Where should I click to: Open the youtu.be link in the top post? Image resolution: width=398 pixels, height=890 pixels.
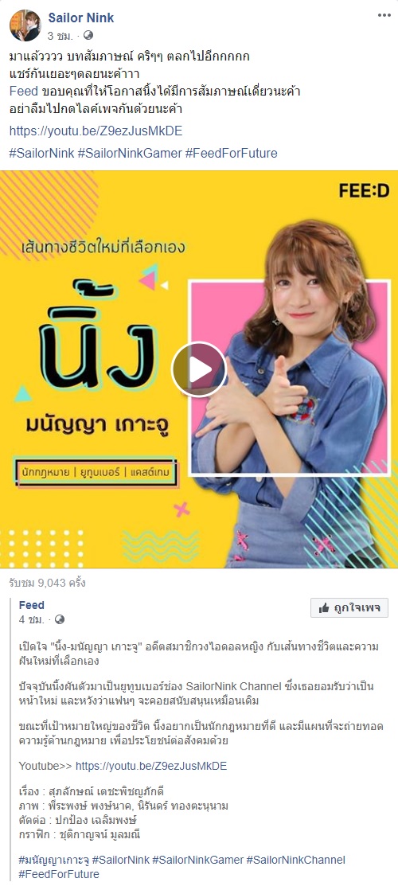(96, 131)
